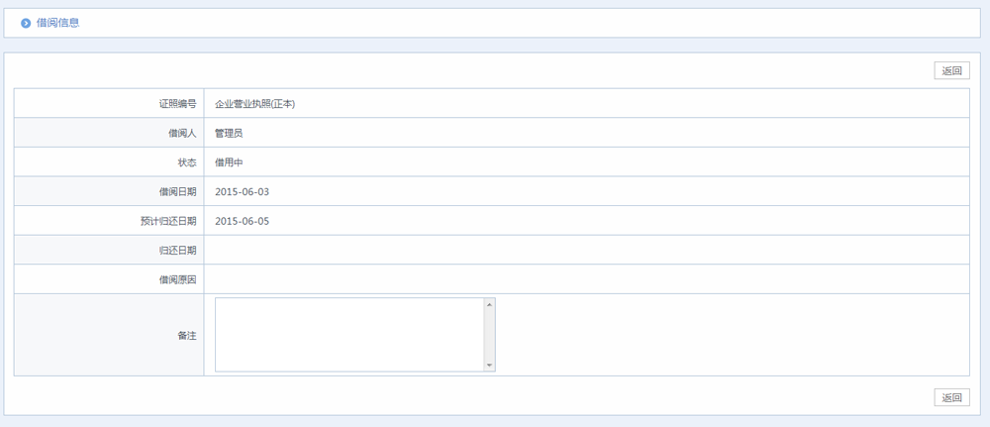Click the 备注 scrollbar down arrow
The height and width of the screenshot is (427, 990).
tap(489, 366)
